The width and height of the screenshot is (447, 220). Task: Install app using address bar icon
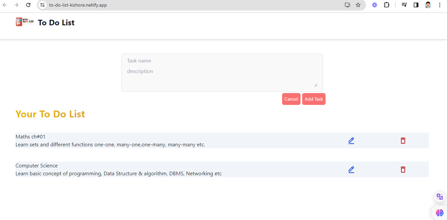click(347, 5)
